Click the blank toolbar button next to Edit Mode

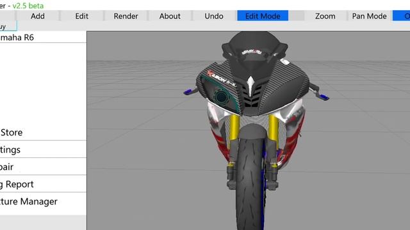click(296, 16)
